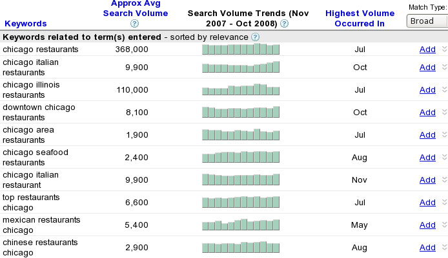
Task: Expand chevron for 'chicago seafood restaurants' row
Action: [x=445, y=156]
